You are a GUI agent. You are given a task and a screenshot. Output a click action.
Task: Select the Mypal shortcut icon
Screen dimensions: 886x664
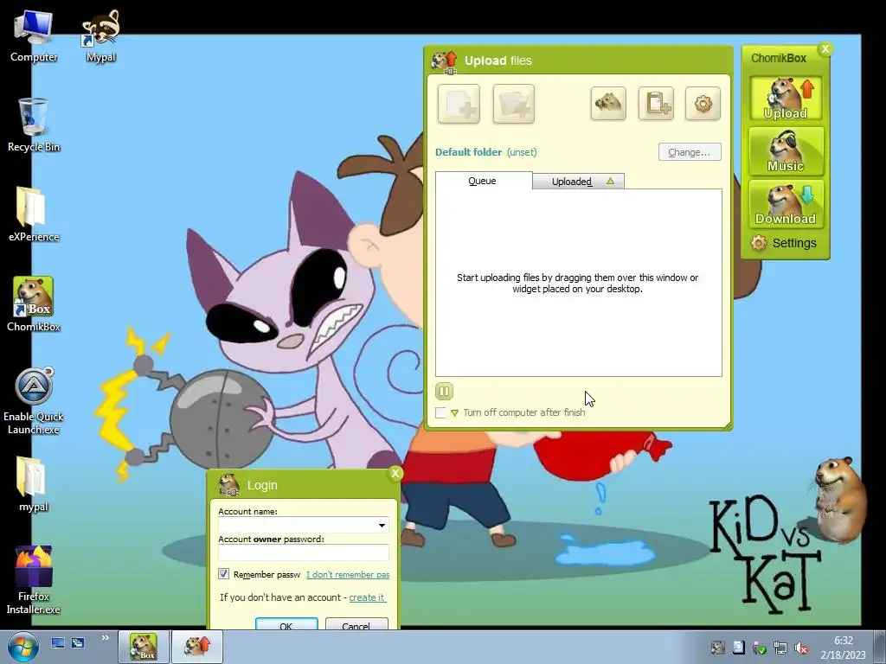pyautogui.click(x=100, y=36)
